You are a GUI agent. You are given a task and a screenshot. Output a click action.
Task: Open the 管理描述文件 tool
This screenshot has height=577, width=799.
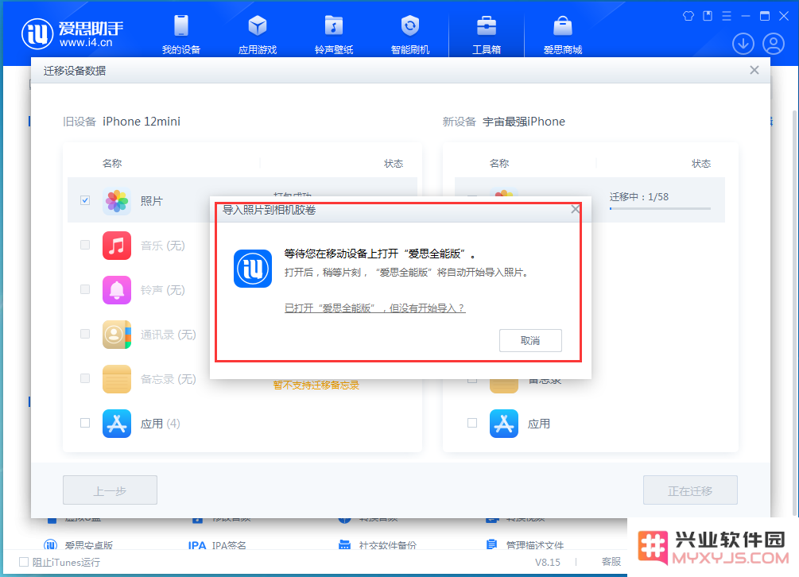click(525, 544)
